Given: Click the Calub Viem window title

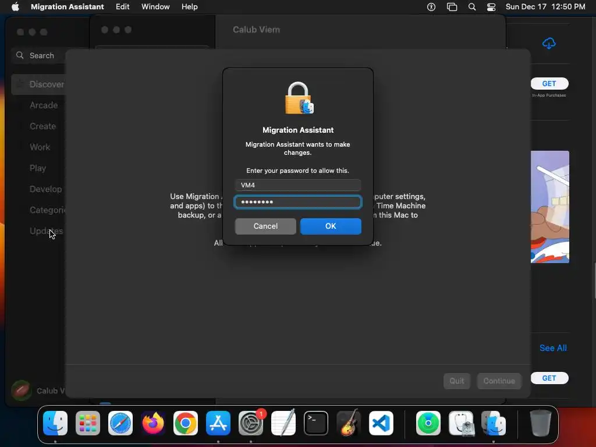Looking at the screenshot, I should coord(256,30).
